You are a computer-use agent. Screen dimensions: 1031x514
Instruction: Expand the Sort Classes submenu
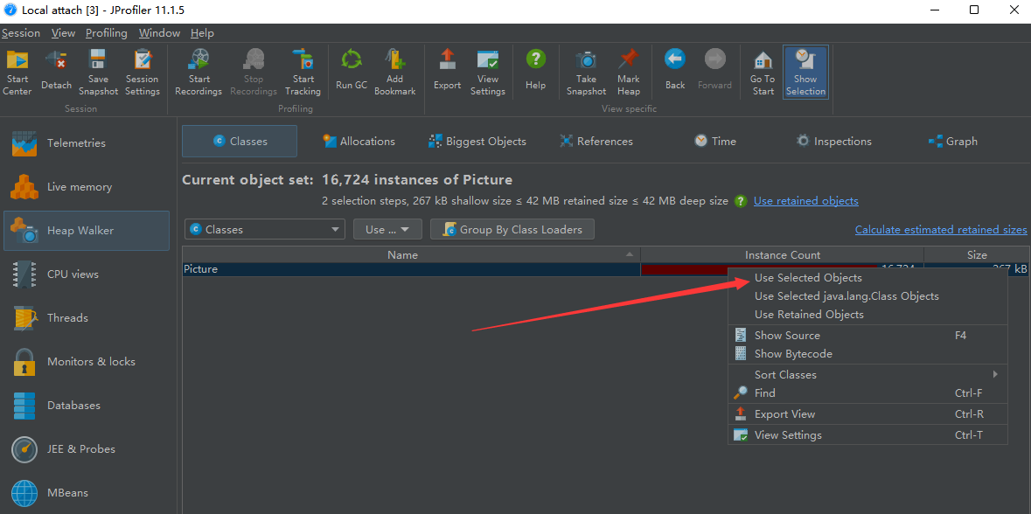click(868, 375)
